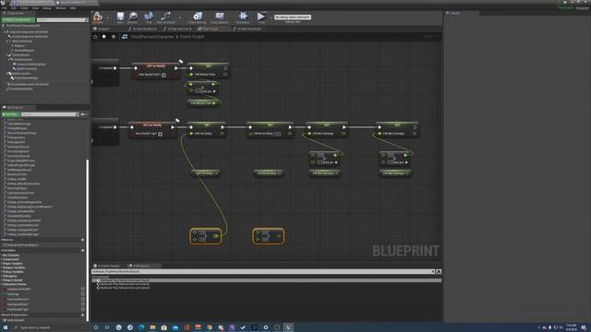Click the graph bookmark star icon
Image resolution: width=591 pixels, height=332 pixels.
click(x=95, y=37)
